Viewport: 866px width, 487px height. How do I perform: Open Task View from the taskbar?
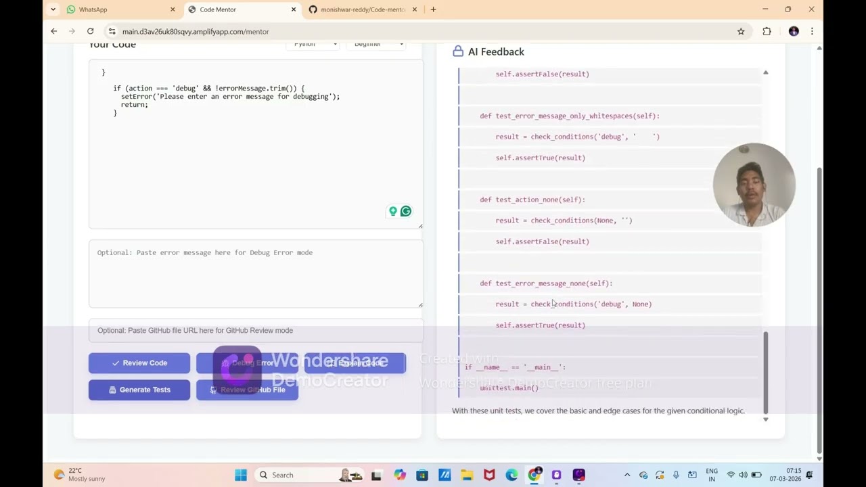click(376, 475)
